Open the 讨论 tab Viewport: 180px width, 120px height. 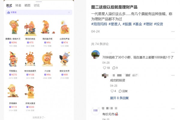[37, 5]
